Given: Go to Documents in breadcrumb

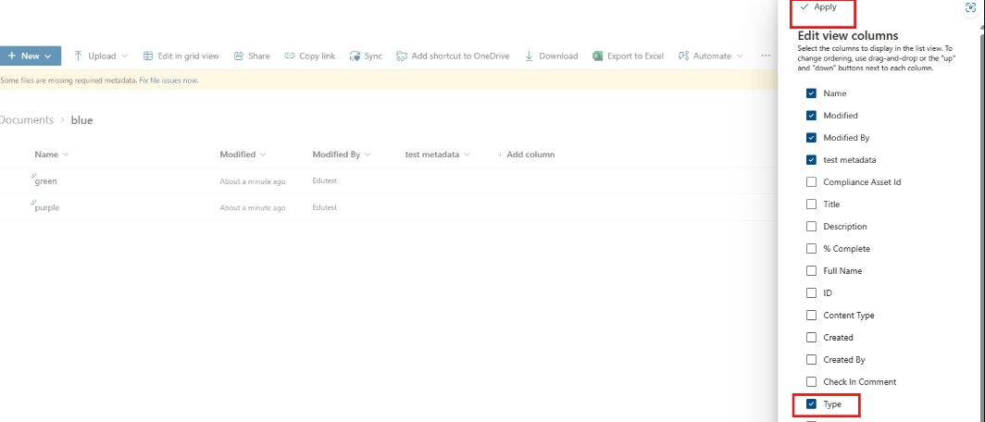Looking at the screenshot, I should click(26, 120).
